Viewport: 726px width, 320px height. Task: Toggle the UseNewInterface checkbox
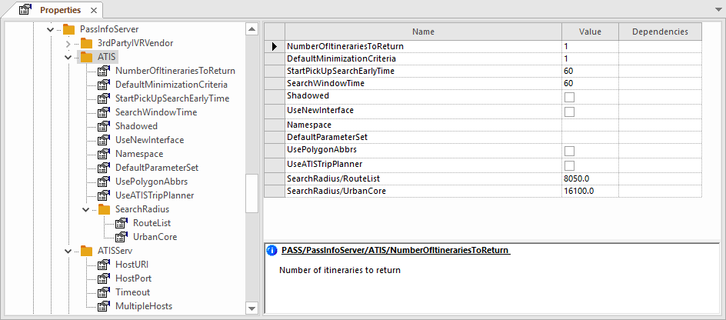click(x=570, y=112)
